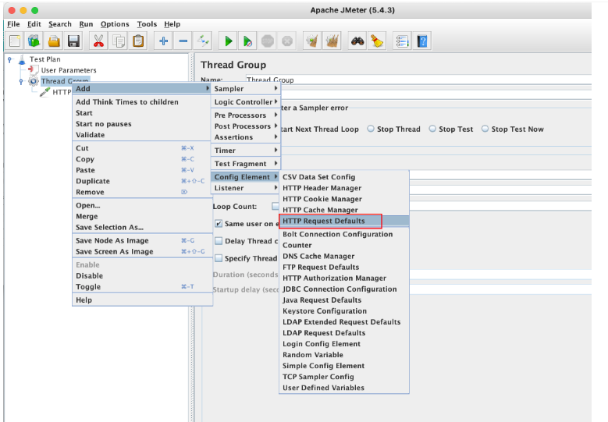Select Duplicate in context menu
Image resolution: width=608 pixels, height=422 pixels.
click(x=141, y=181)
